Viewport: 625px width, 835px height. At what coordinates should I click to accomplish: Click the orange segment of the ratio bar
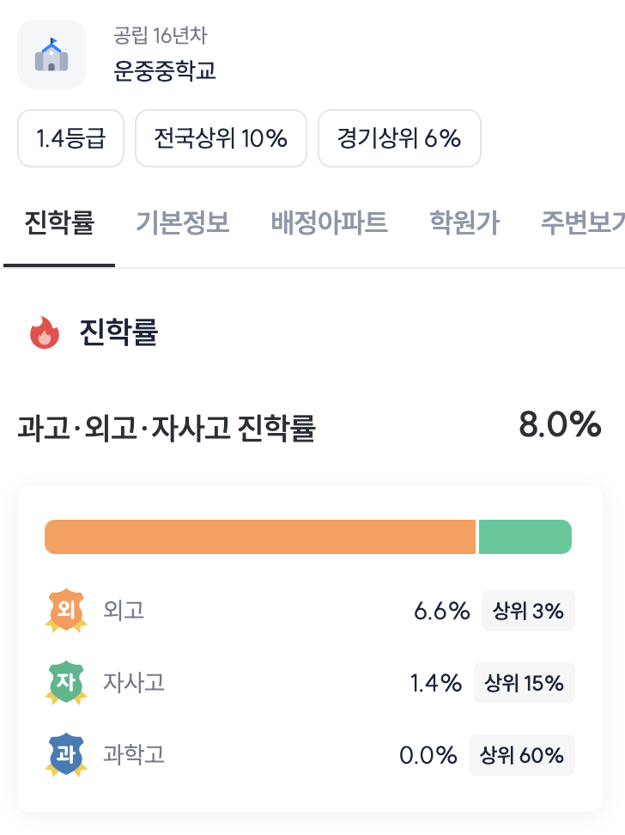(259, 537)
